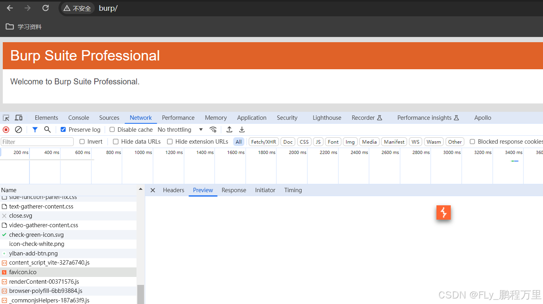Uncheck the Preserve log checkbox

[63, 130]
